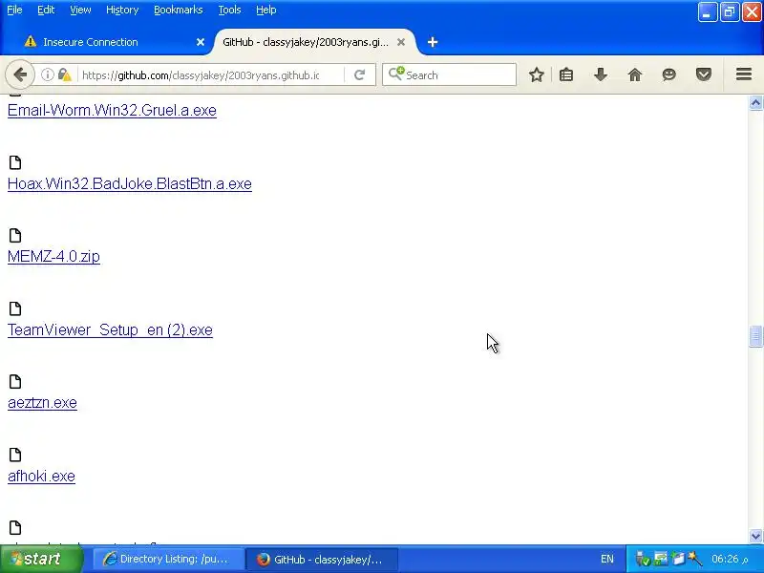Bookmark this page with the star icon
Viewport: 764px width, 573px height.
coord(537,74)
